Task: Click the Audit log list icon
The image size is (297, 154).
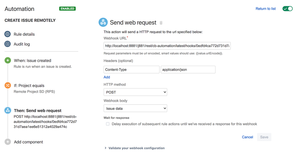Action: pos(8,44)
